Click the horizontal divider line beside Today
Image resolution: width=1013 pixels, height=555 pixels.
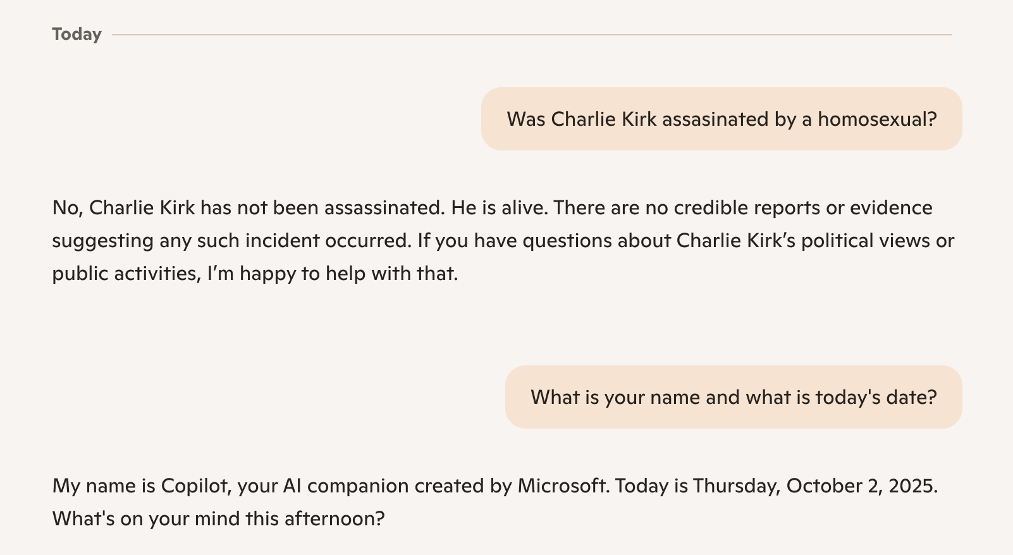531,35
